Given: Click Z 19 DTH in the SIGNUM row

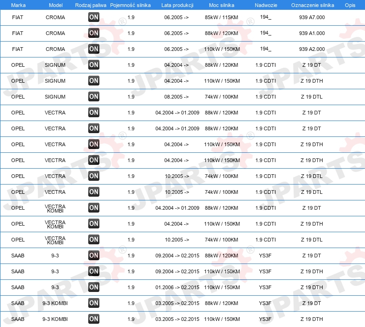Looking at the screenshot, I should (x=311, y=81).
